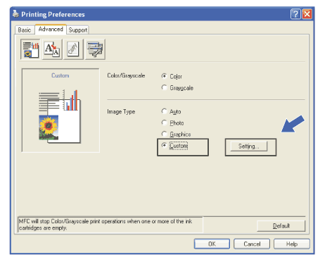
Task: Choose Graphics image type
Action: point(164,134)
